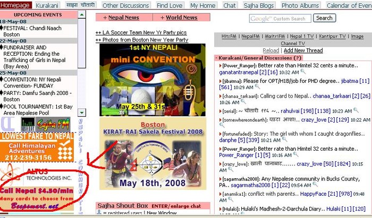
Task: Collapse the Kurakani/General Discussions section
Action: point(218,57)
